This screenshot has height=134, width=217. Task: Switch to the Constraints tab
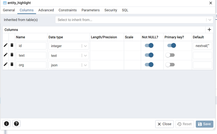68,10
